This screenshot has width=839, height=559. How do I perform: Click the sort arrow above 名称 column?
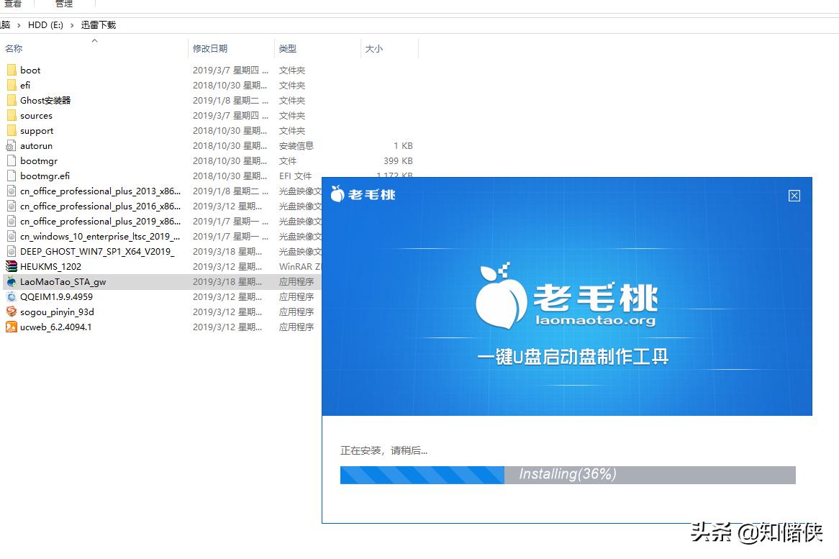pyautogui.click(x=94, y=41)
